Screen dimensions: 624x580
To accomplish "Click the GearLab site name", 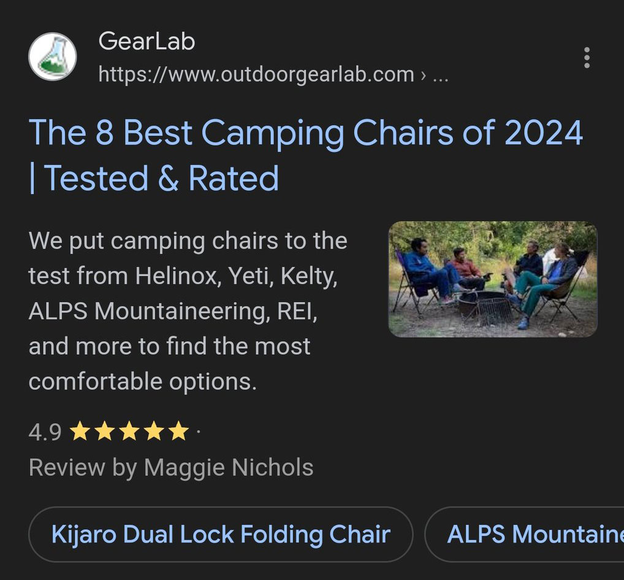I will click(x=146, y=42).
